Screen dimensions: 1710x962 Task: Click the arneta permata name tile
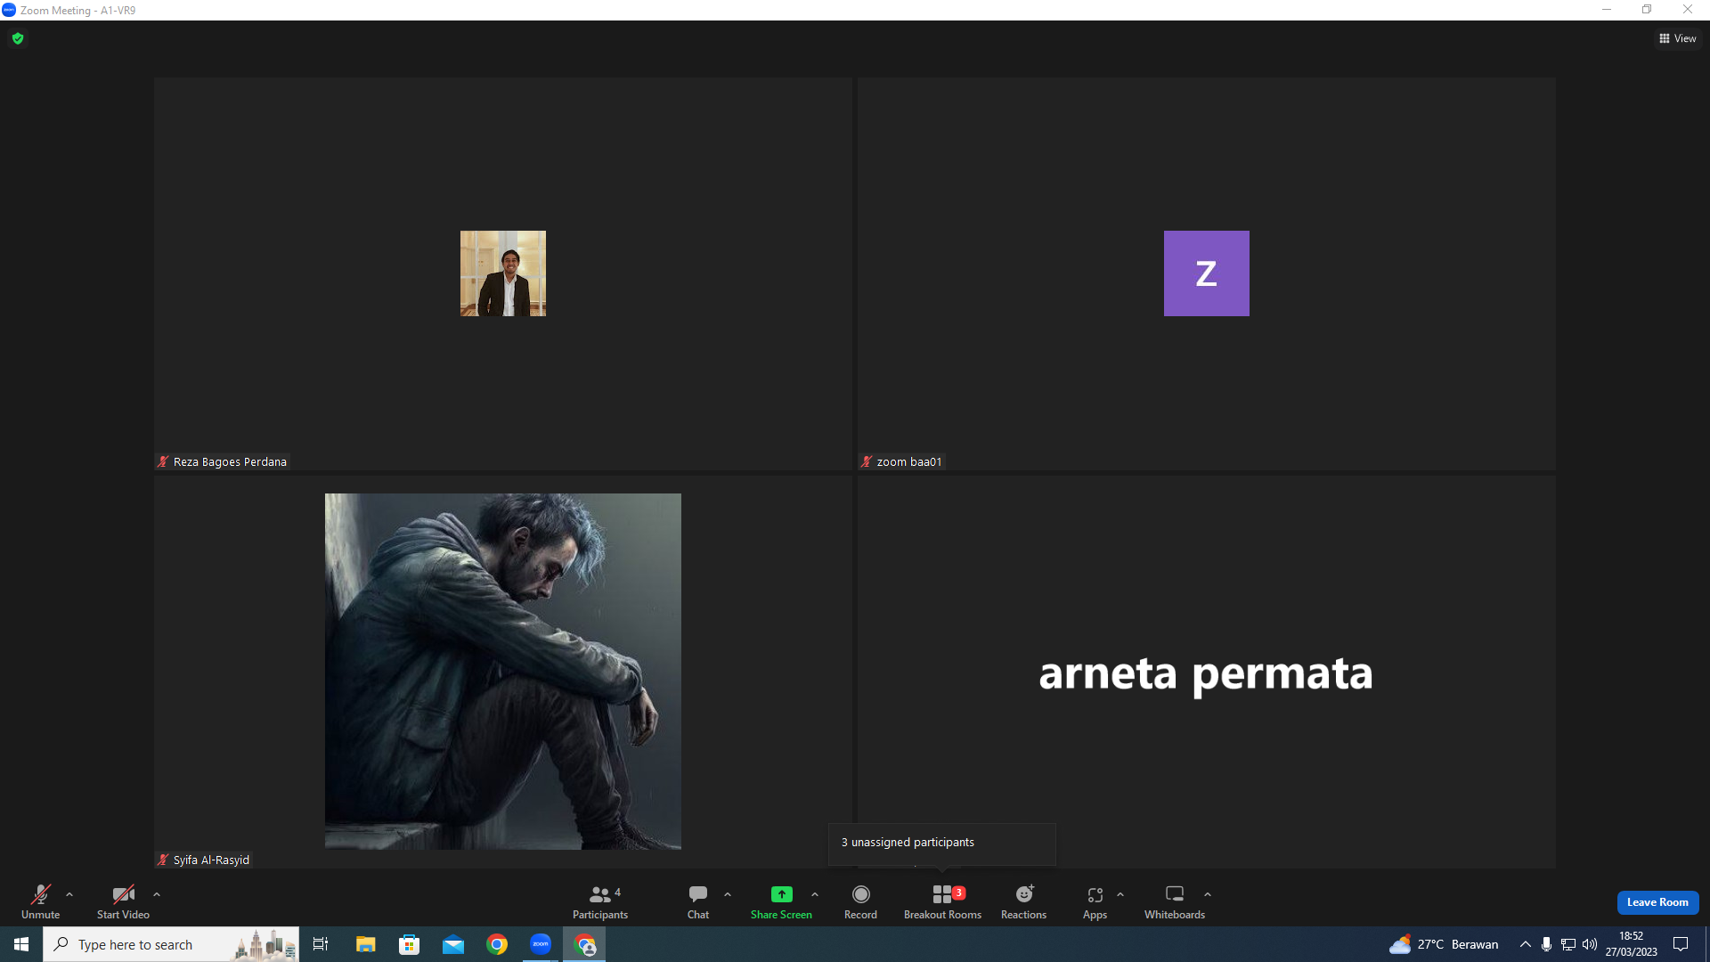click(1206, 673)
